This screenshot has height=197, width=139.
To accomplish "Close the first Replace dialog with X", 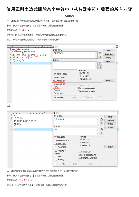I will tap(114, 47).
